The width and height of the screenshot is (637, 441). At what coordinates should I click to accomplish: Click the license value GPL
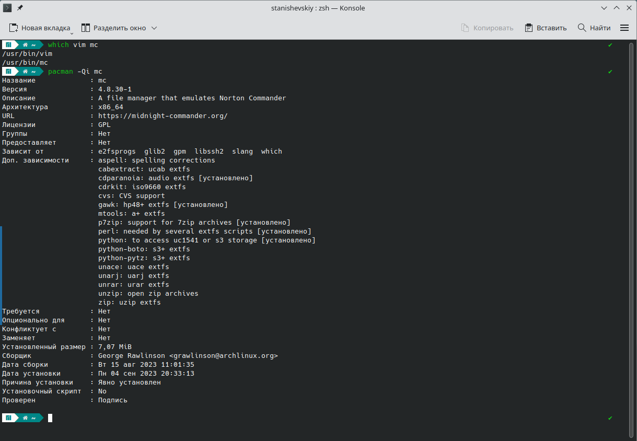click(105, 125)
